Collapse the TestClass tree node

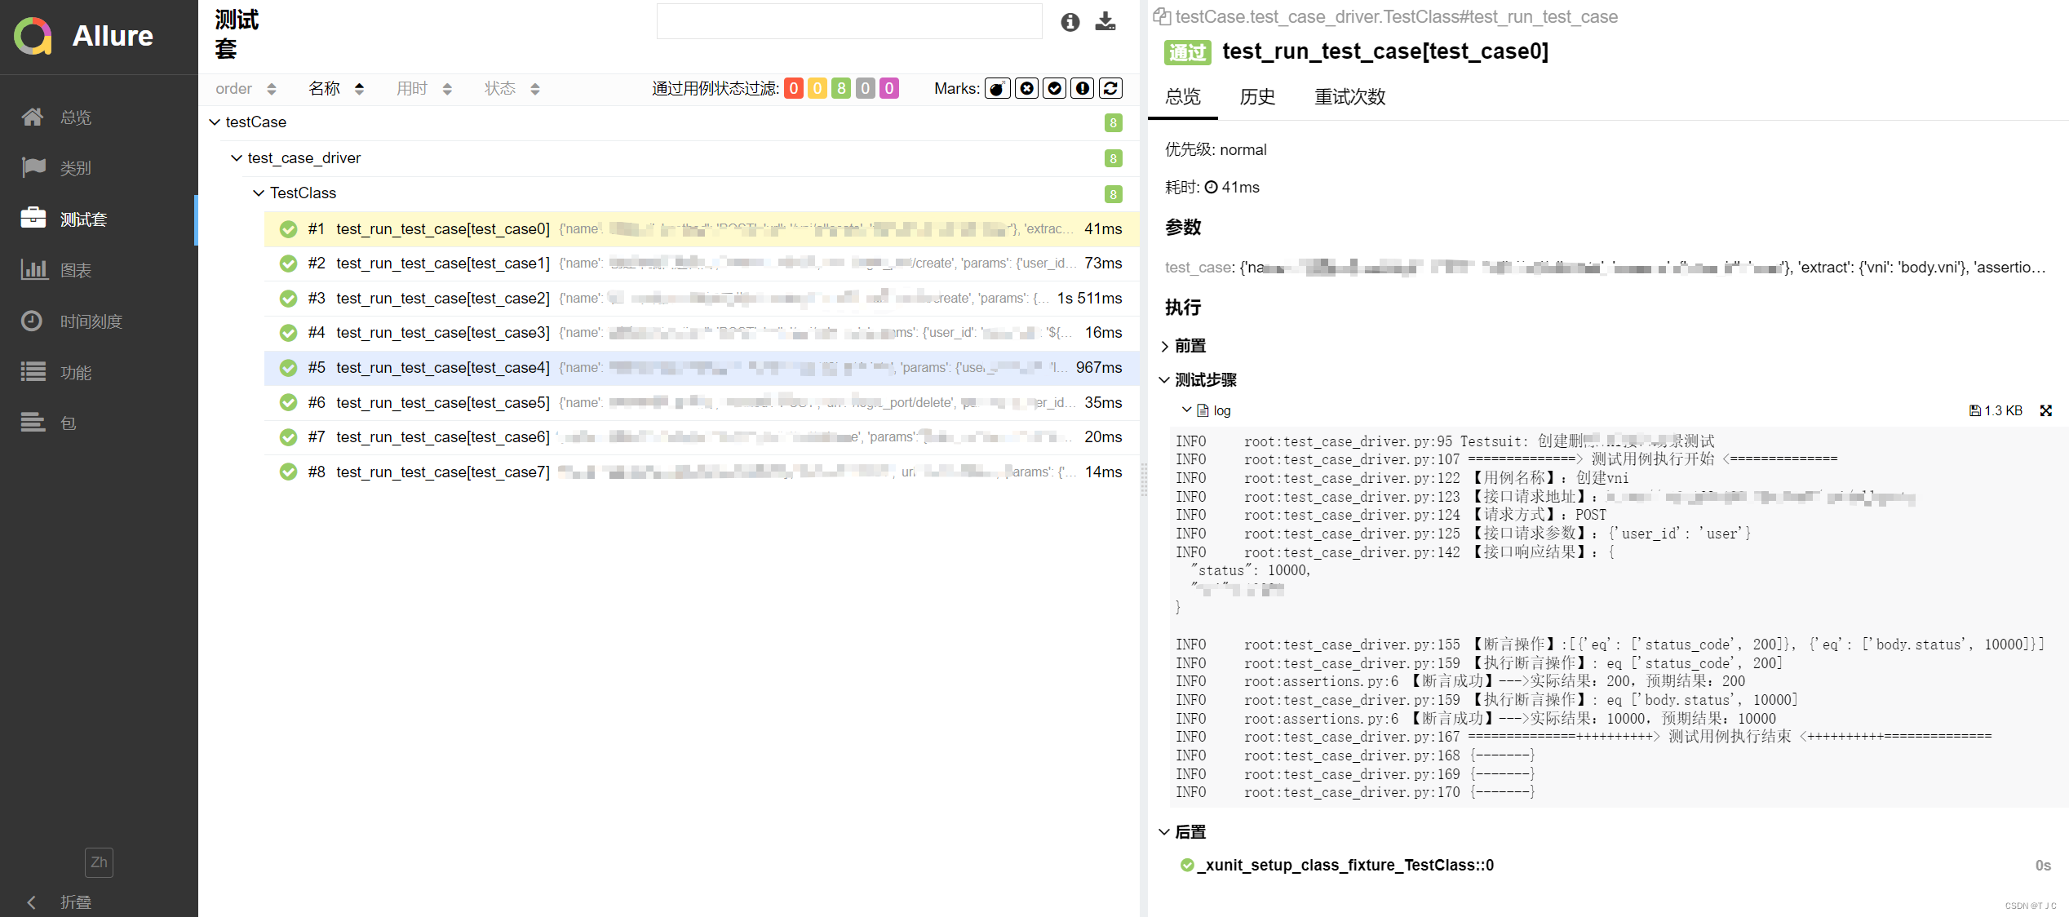(259, 193)
